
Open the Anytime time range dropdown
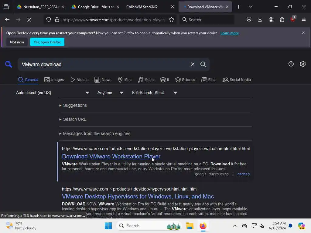(111, 93)
